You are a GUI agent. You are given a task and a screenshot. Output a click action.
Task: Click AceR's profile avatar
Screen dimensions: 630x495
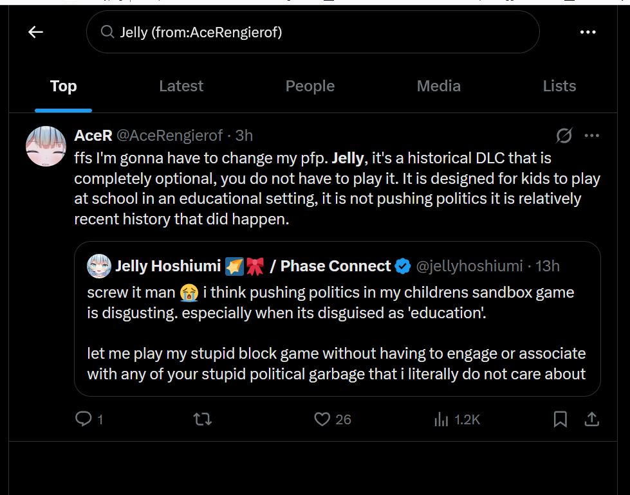pos(46,146)
